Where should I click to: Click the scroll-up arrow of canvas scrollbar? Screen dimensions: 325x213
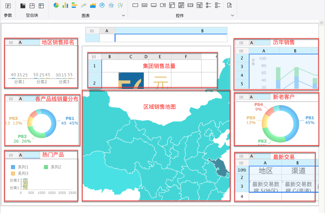[322, 23]
